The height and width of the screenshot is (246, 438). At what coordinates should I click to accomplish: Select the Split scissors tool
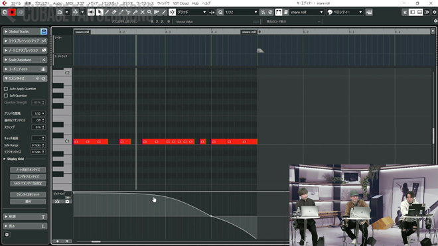tap(128, 13)
